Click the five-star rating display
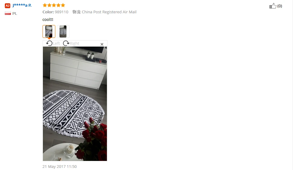Screen dimensions: 293x170 tap(54, 5)
